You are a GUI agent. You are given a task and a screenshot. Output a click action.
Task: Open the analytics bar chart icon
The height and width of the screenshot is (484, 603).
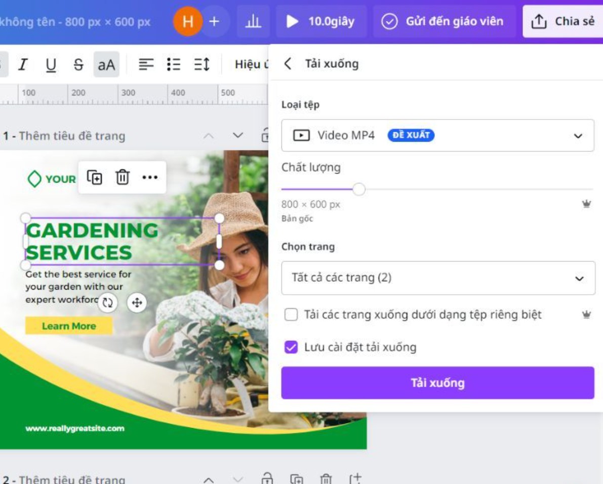[x=253, y=22]
